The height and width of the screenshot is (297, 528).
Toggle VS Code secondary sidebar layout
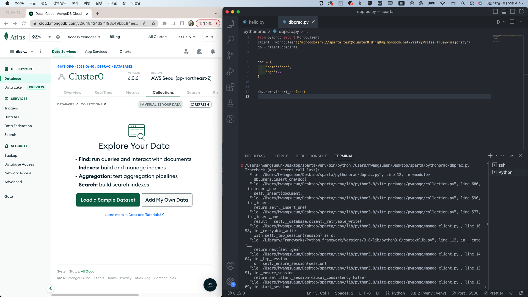[x=513, y=12]
